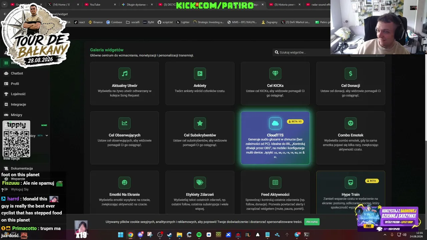Close the (14) Home / X tab
This screenshot has width=427, height=240.
tap(78, 5)
